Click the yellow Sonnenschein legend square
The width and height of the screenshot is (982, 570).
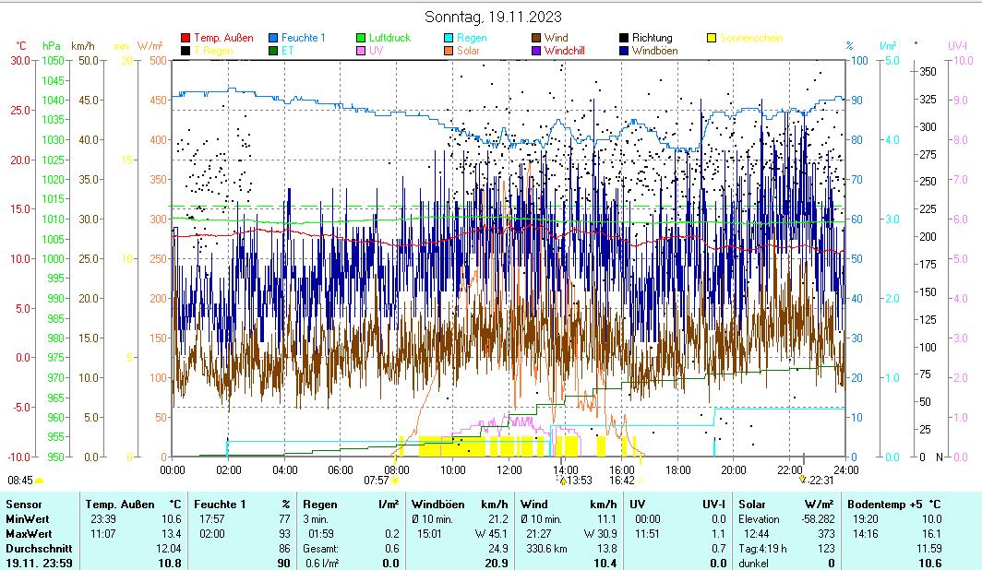712,38
